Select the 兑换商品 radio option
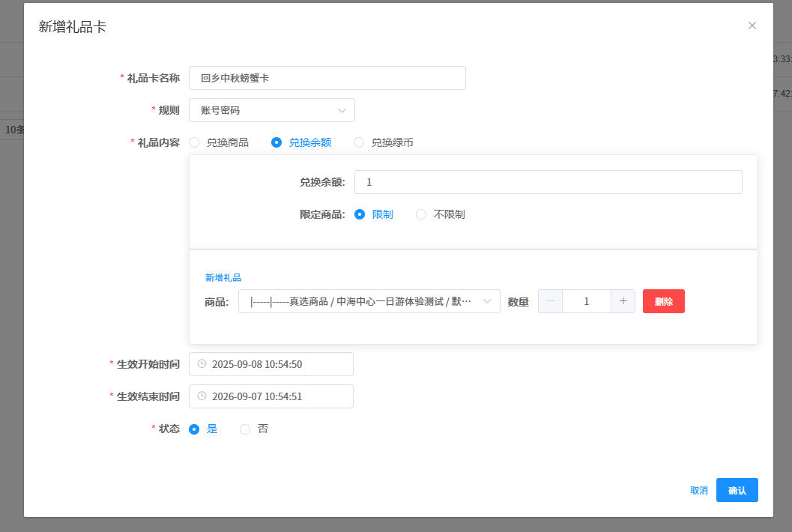The width and height of the screenshot is (792, 532). tap(195, 142)
